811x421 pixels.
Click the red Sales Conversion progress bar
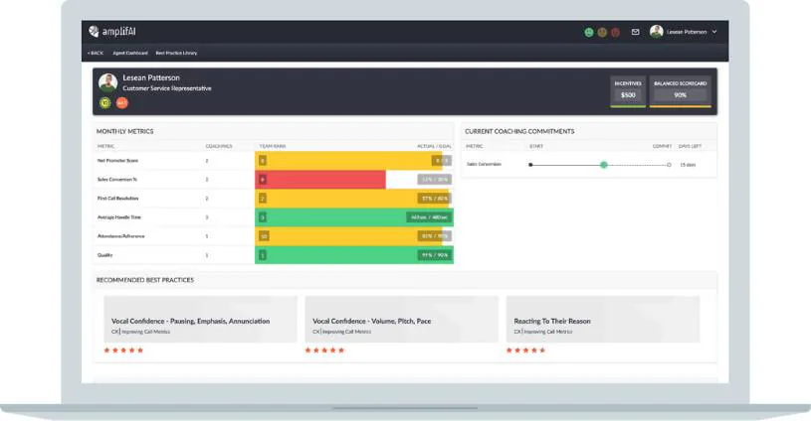[320, 180]
